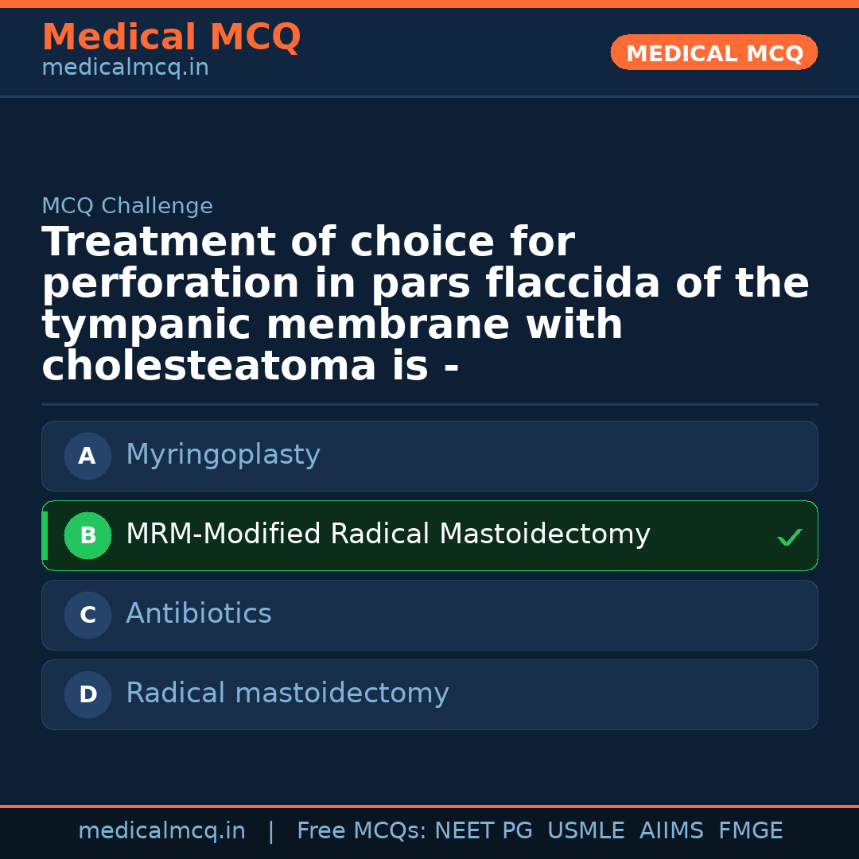Click the MCQ Challenge label

point(127,207)
